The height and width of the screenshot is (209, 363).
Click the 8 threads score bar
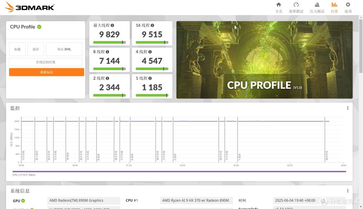click(x=110, y=69)
